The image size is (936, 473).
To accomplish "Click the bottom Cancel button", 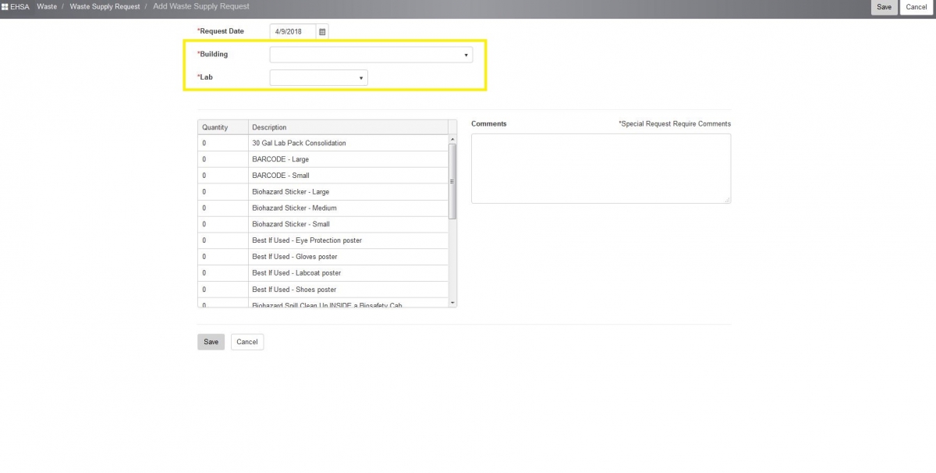I will click(247, 342).
